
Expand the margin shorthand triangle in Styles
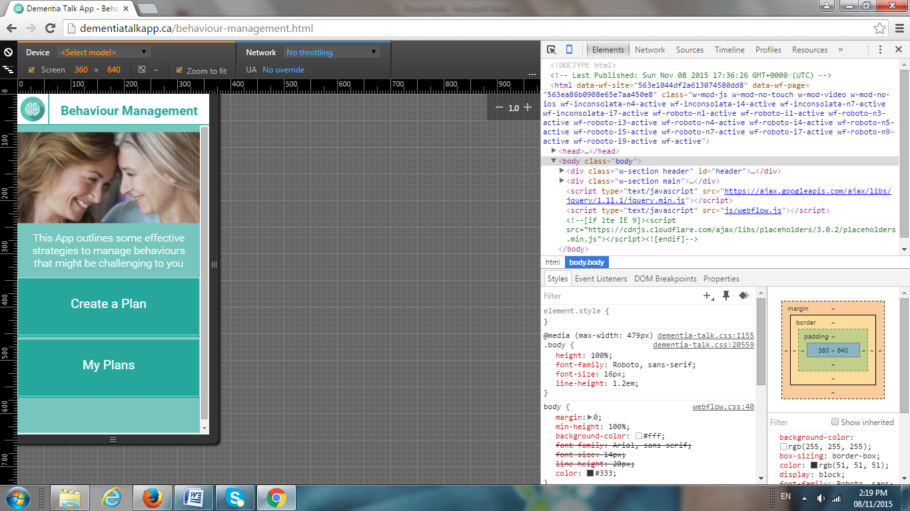[590, 417]
